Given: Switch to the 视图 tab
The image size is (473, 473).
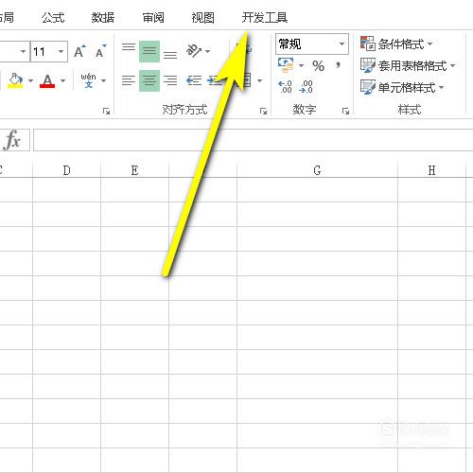Looking at the screenshot, I should [x=203, y=18].
